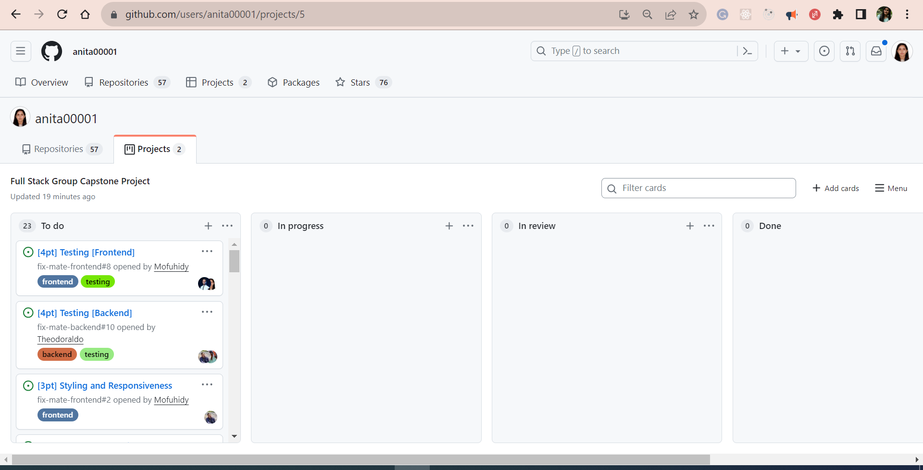This screenshot has height=470, width=923.
Task: Open the create new dropdown in header
Action: click(x=791, y=51)
